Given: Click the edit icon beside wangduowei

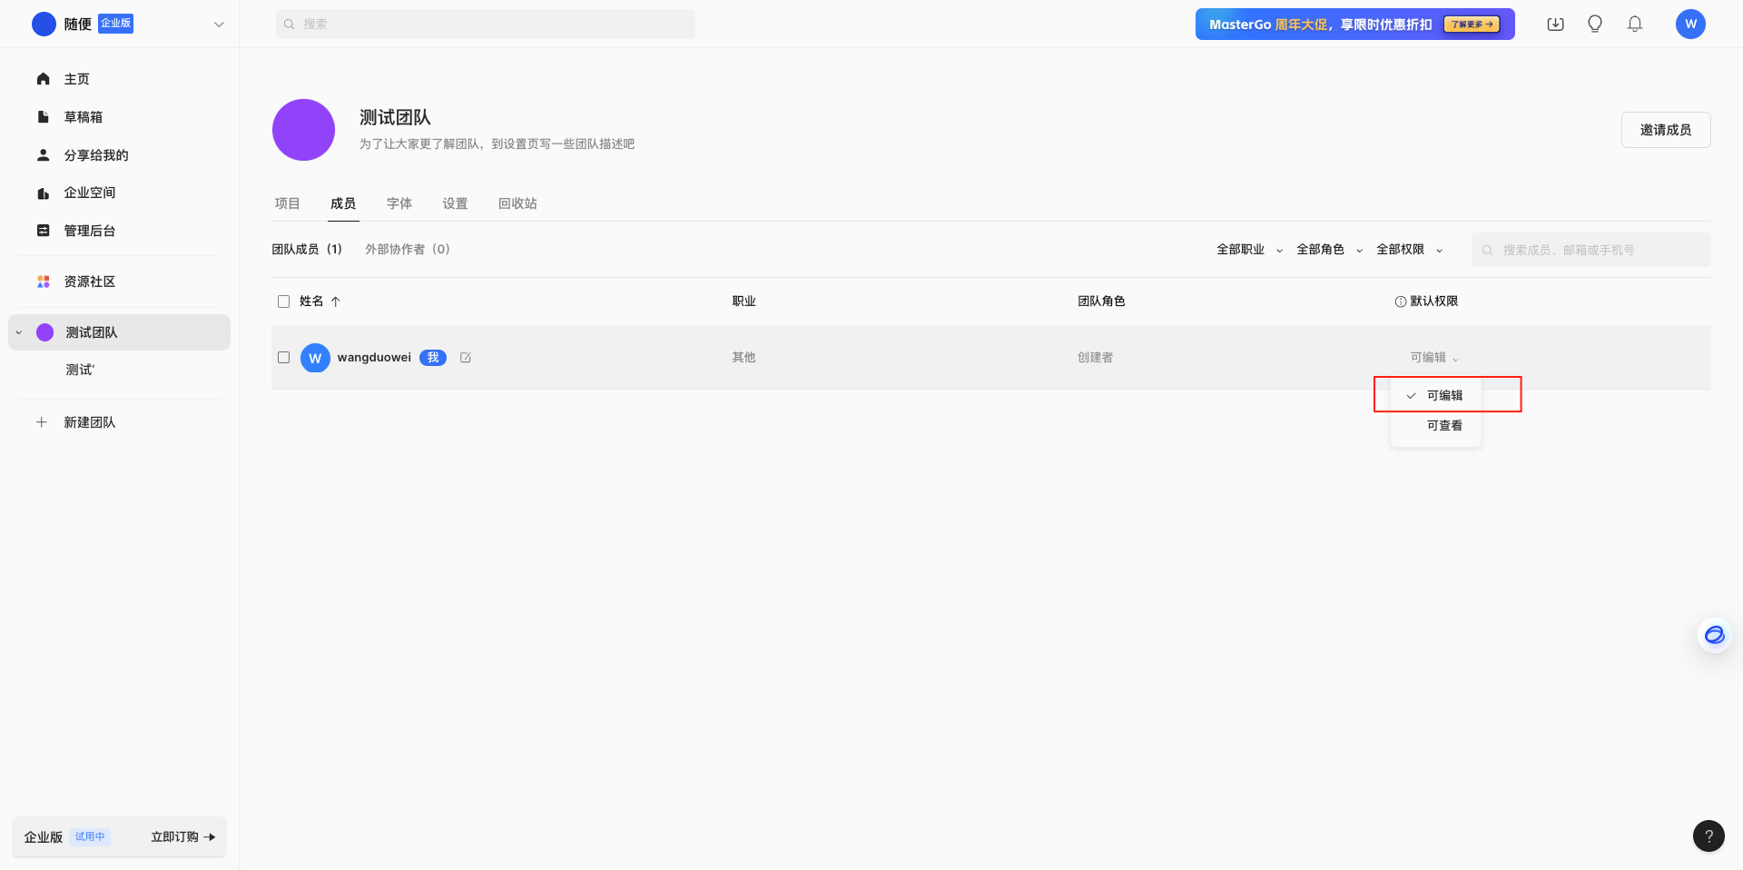Looking at the screenshot, I should click(x=466, y=358).
